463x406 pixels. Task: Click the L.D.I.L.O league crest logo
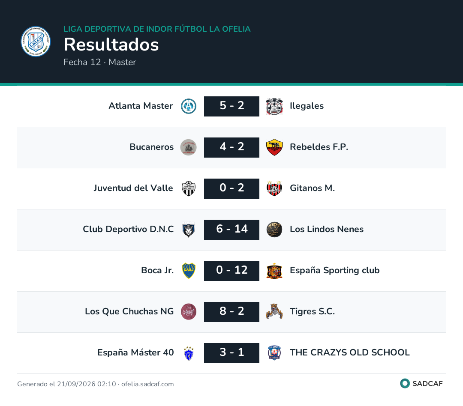[x=36, y=41]
